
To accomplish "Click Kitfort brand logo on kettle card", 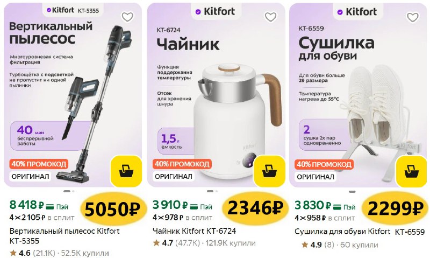I will tap(216, 11).
